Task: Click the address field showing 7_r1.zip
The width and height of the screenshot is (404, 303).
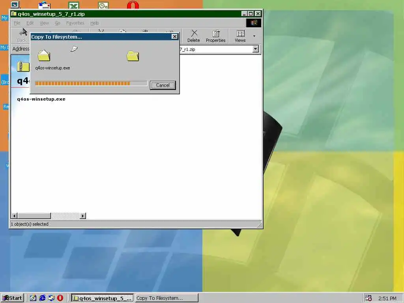Action: [216, 49]
